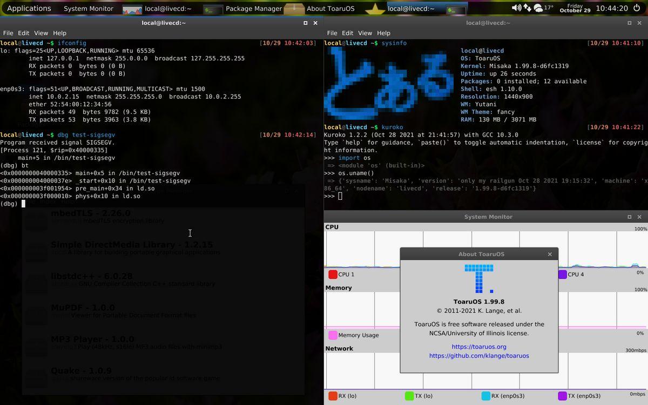Click the Package Manager box icon in taskbar
Image resolution: width=648 pixels, height=405 pixels.
[294, 9]
